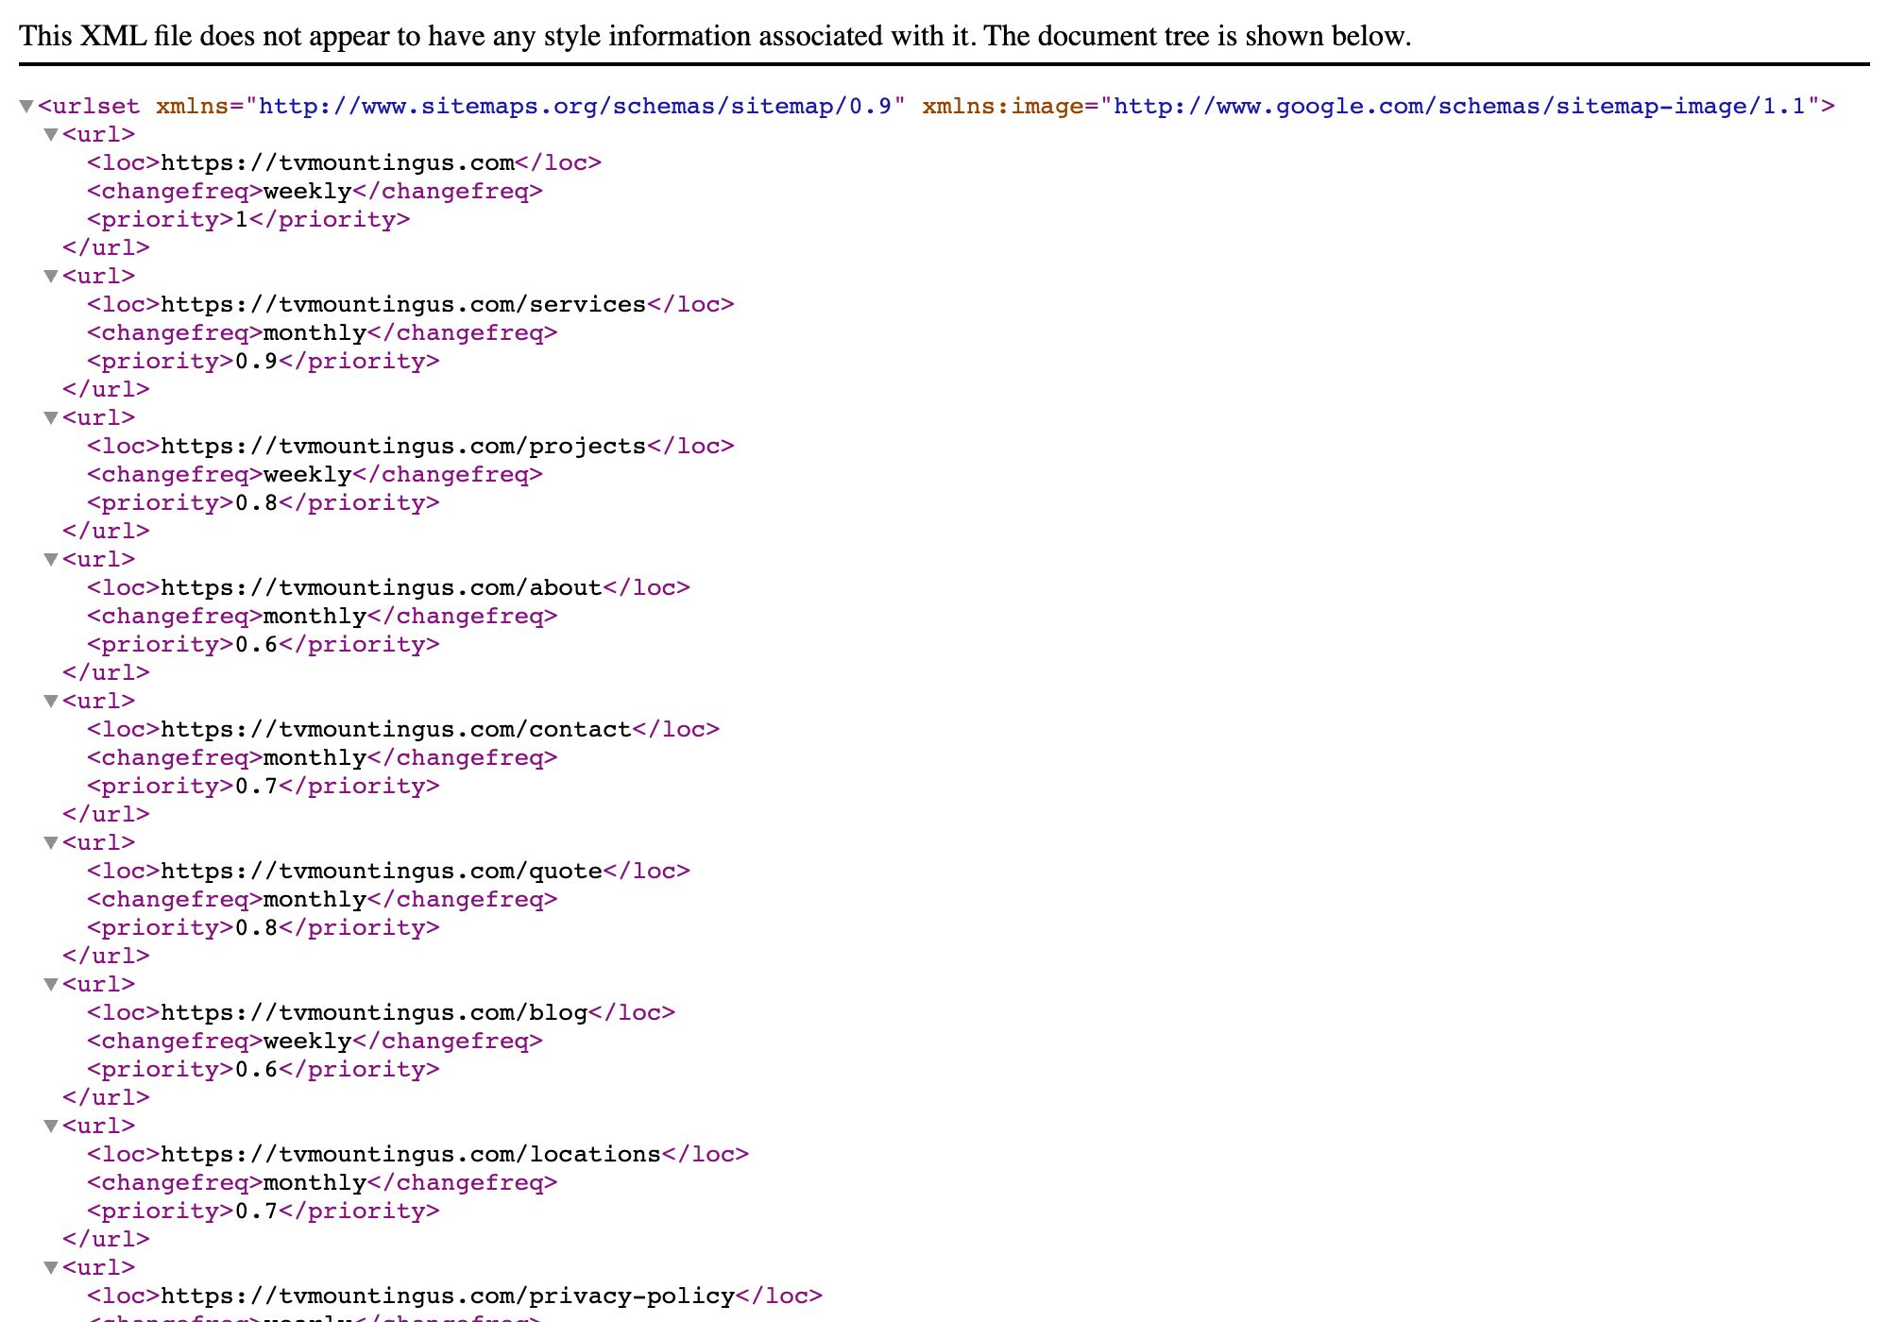This screenshot has height=1322, width=1889.
Task: Collapse the url node containing /locations
Action: [51, 1127]
